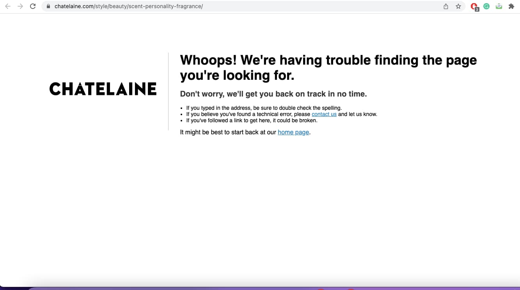Click the 'It might be best' sentence

coord(228,132)
